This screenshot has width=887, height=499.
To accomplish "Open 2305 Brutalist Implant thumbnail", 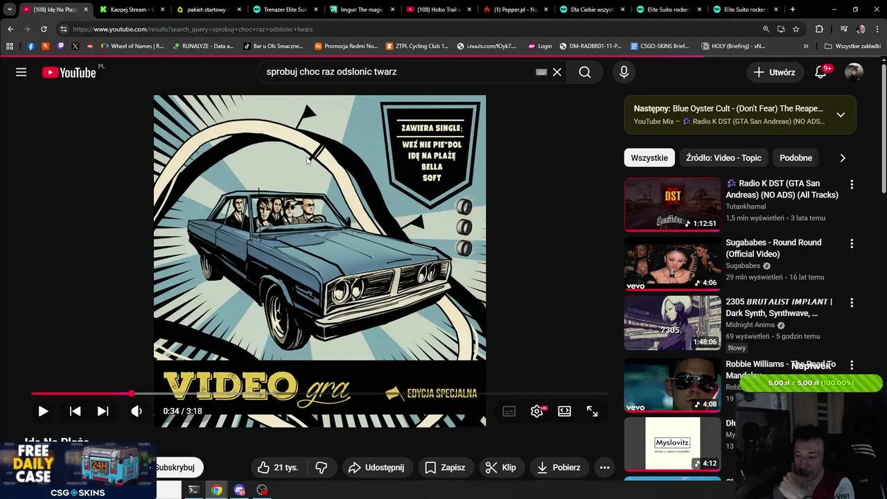I will [672, 323].
